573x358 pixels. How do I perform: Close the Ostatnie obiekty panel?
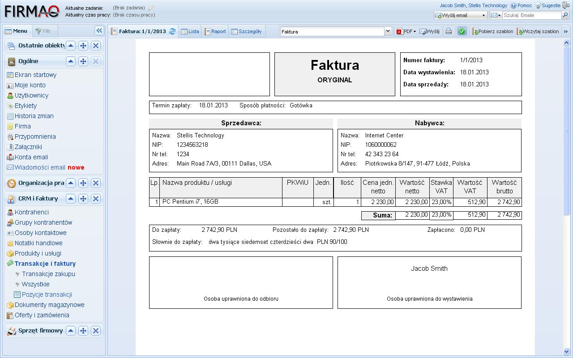tap(96, 46)
